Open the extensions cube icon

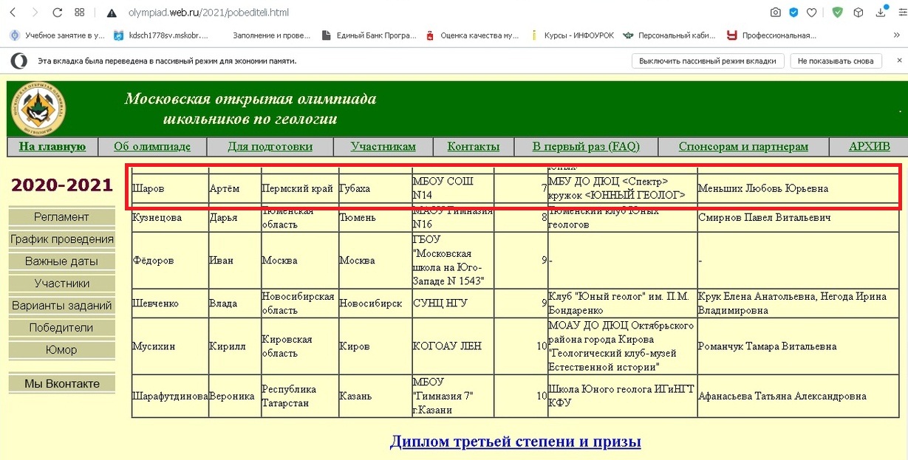click(x=858, y=13)
